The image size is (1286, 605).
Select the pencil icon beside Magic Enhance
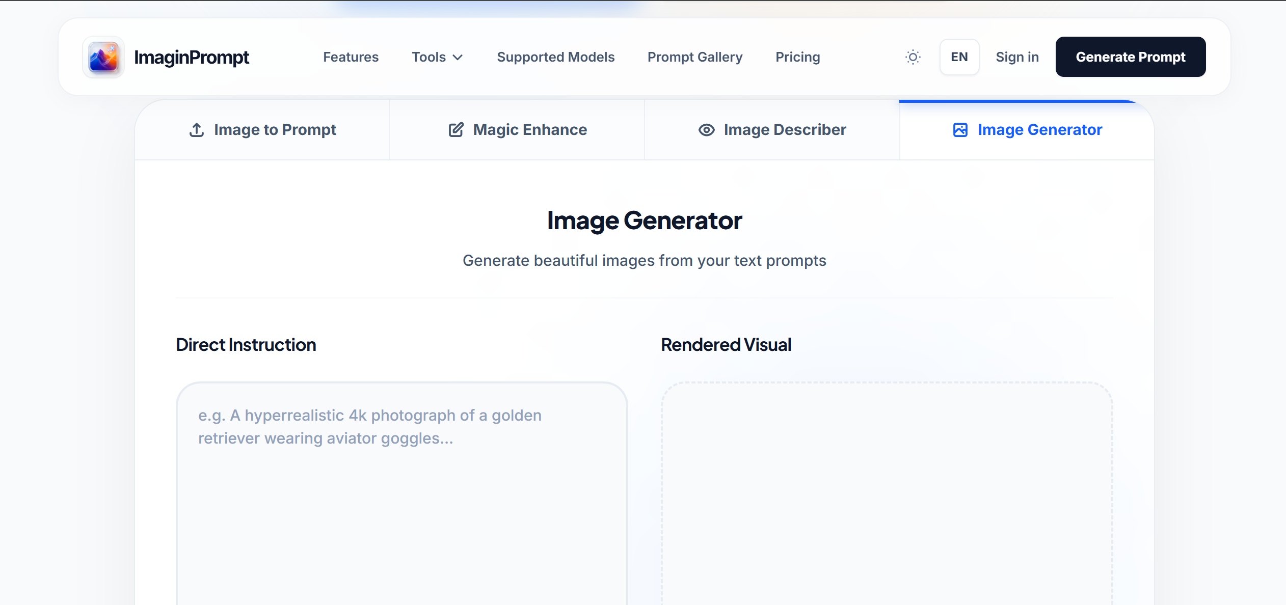tap(455, 129)
